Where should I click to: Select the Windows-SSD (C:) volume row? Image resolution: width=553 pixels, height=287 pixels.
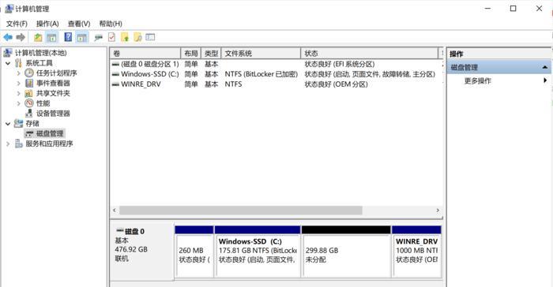(276, 74)
